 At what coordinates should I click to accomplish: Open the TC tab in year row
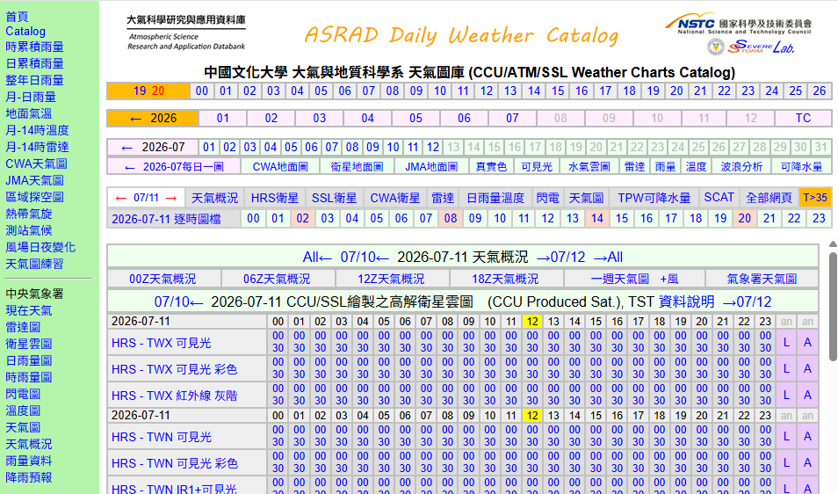tap(803, 118)
